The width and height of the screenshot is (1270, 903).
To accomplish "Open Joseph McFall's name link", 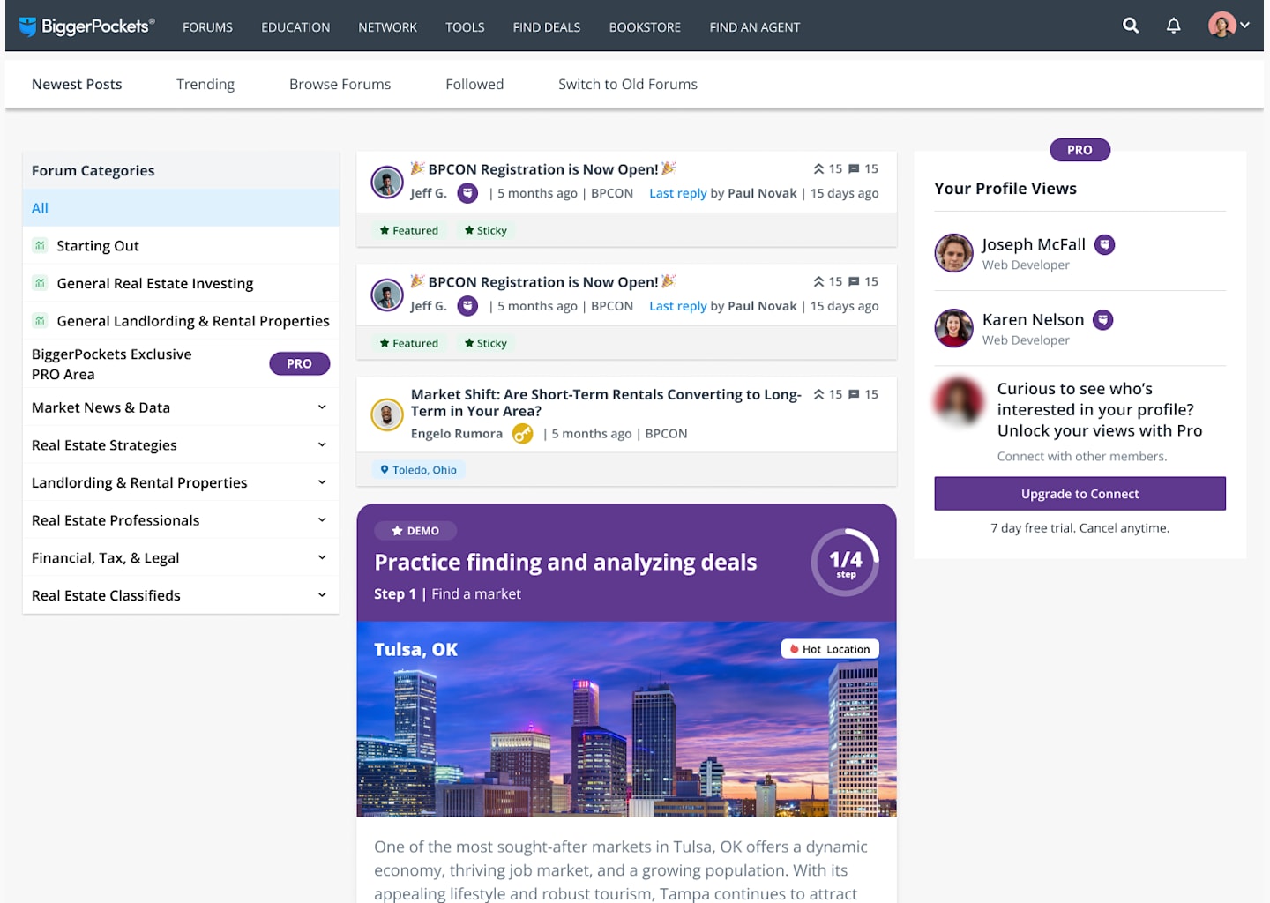I will click(x=1034, y=244).
